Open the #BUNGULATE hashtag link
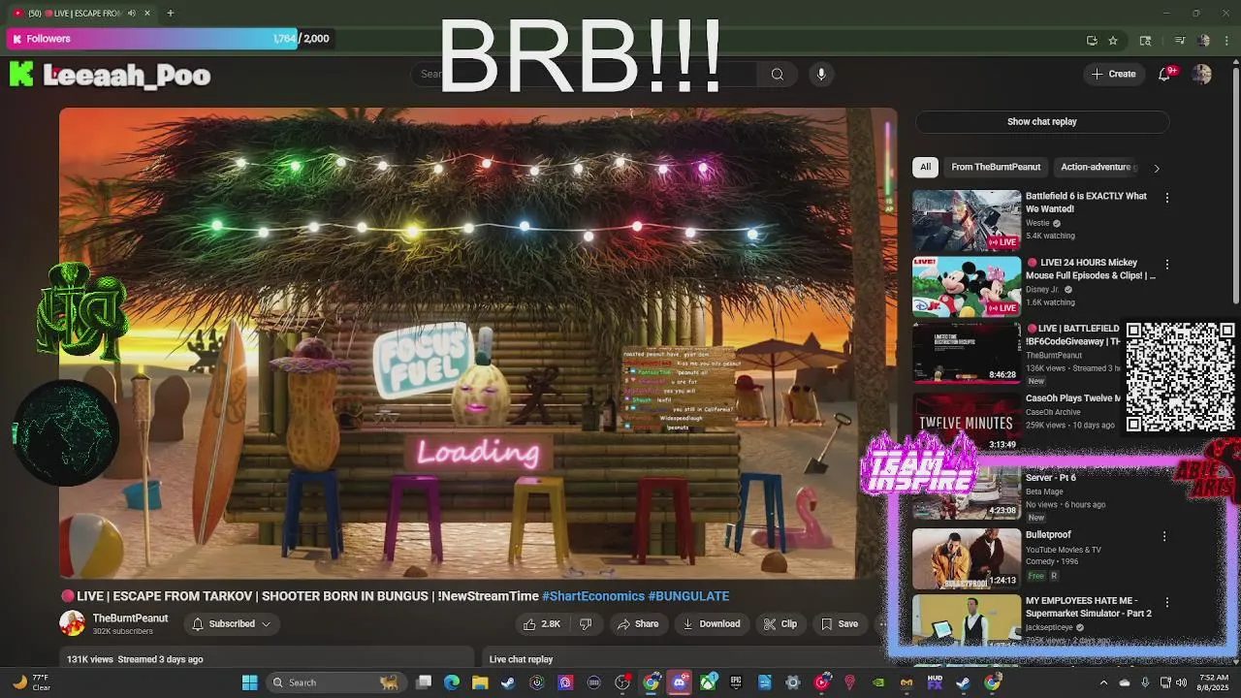Screen dimensions: 1241x698 688,596
